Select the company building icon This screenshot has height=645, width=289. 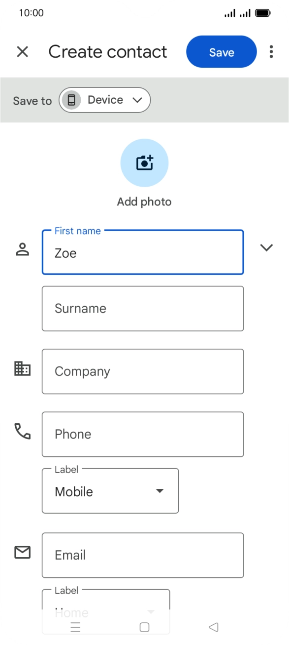(22, 369)
